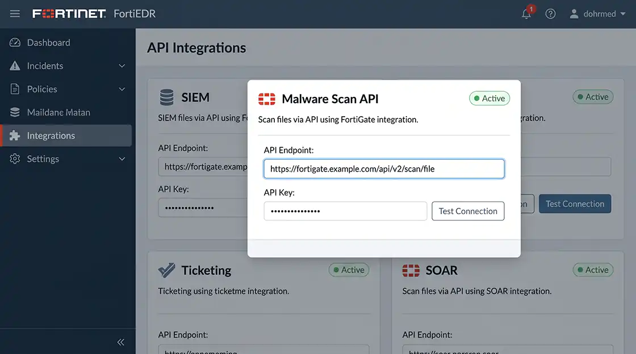This screenshot has height=354, width=636.
Task: Click the user avatar icon
Action: tap(574, 14)
